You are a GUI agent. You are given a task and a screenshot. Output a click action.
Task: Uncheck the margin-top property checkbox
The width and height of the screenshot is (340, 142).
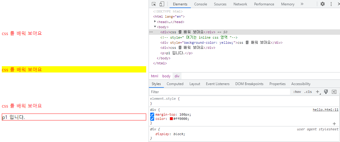152,114
